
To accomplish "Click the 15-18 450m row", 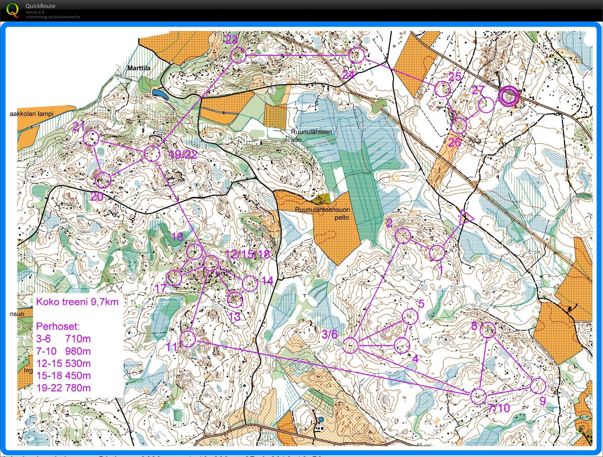I will point(63,376).
